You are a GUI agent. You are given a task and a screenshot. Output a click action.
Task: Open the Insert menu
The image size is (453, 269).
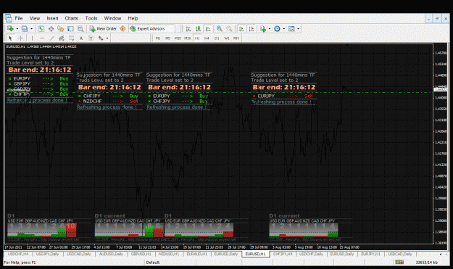tap(53, 18)
